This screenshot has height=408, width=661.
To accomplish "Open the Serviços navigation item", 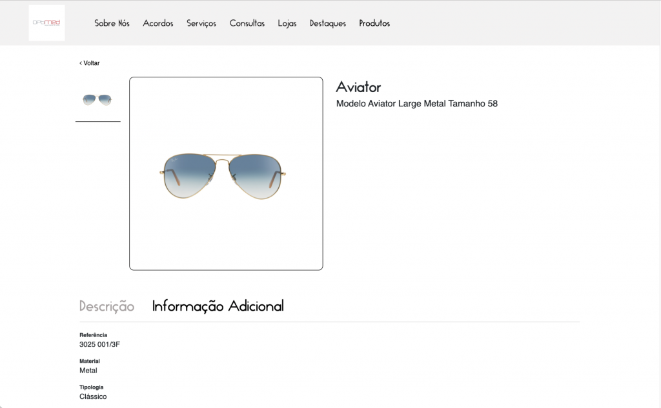I will (201, 23).
